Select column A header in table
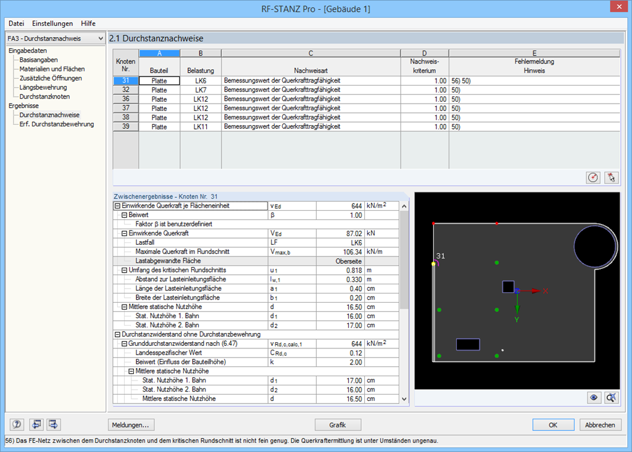This screenshot has width=632, height=452. (x=159, y=53)
